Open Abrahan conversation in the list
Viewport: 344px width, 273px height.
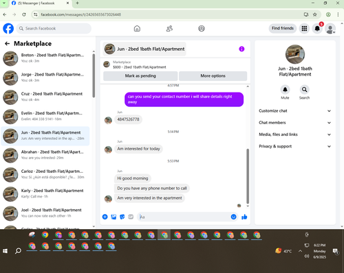point(45,155)
